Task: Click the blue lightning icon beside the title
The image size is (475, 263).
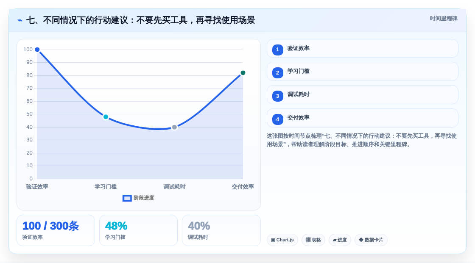Action: click(20, 20)
